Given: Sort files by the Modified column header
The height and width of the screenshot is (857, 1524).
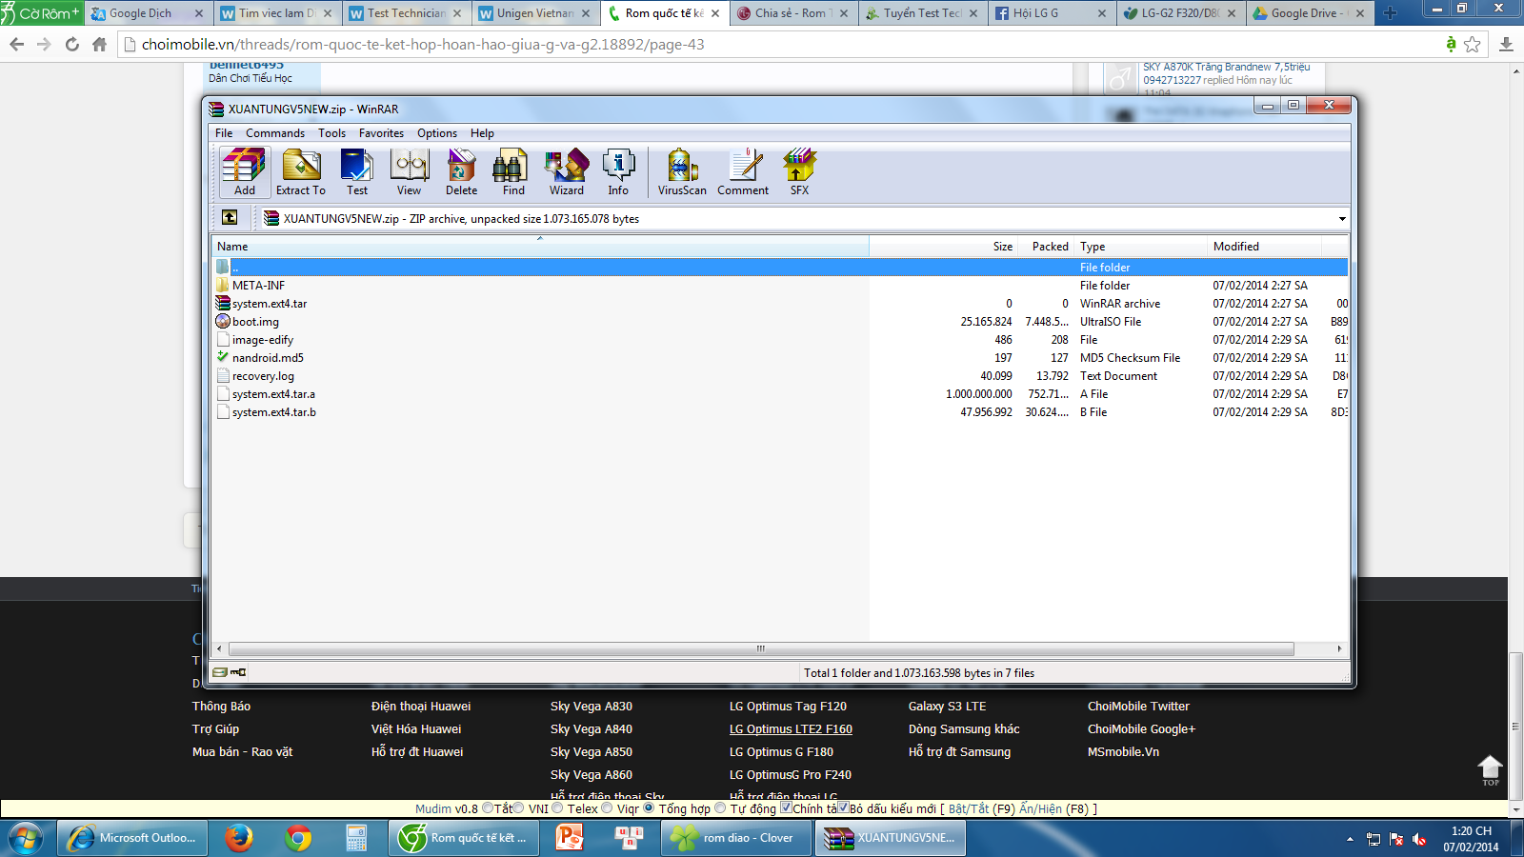Looking at the screenshot, I should click(1264, 247).
